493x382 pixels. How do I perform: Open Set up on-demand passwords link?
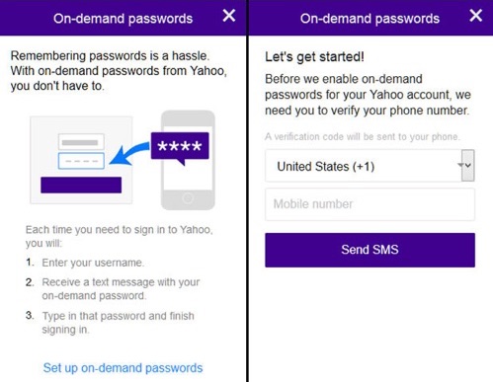pyautogui.click(x=123, y=368)
